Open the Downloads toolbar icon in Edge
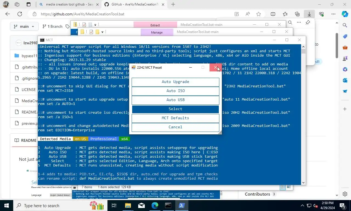This screenshot has width=351, height=211. pyautogui.click(x=309, y=14)
